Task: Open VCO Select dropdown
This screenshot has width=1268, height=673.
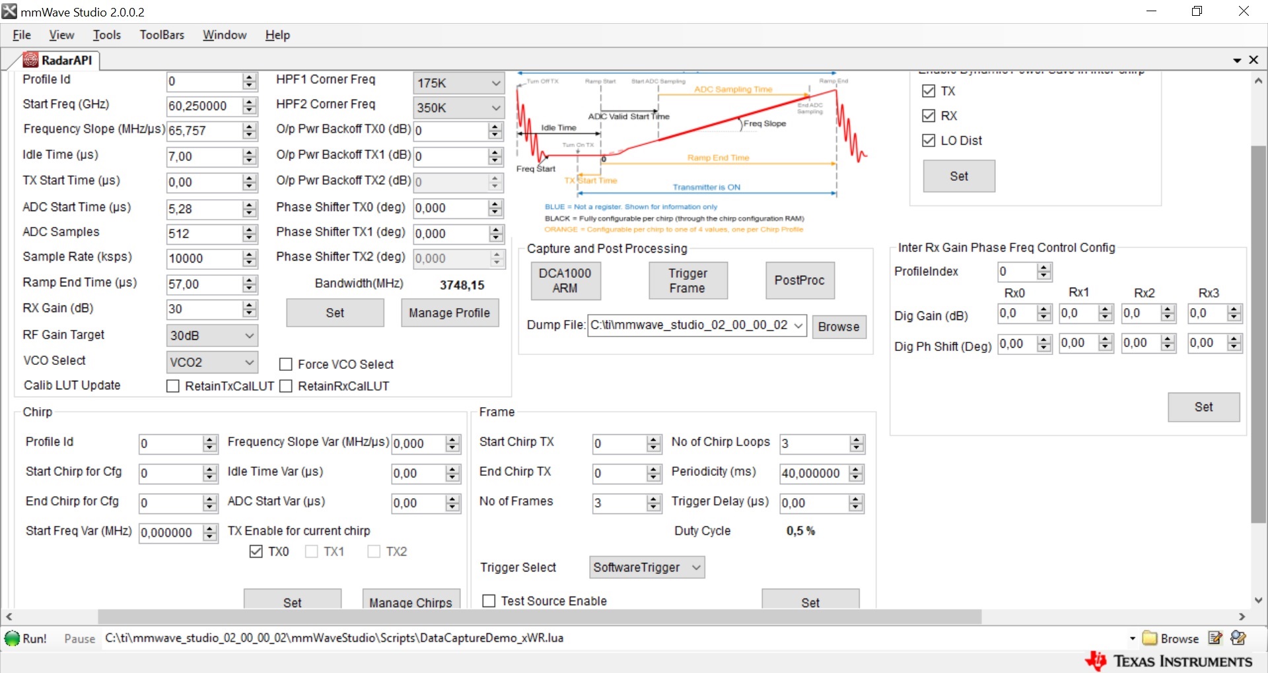Action: click(212, 362)
